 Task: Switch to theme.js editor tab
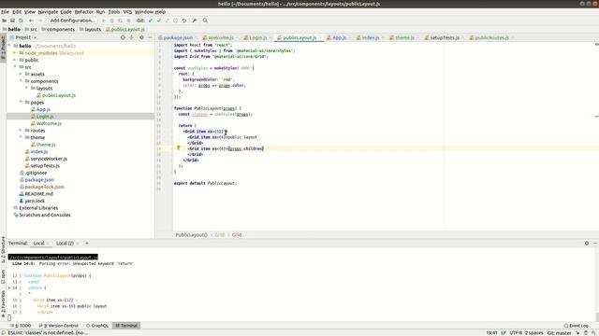pos(404,37)
